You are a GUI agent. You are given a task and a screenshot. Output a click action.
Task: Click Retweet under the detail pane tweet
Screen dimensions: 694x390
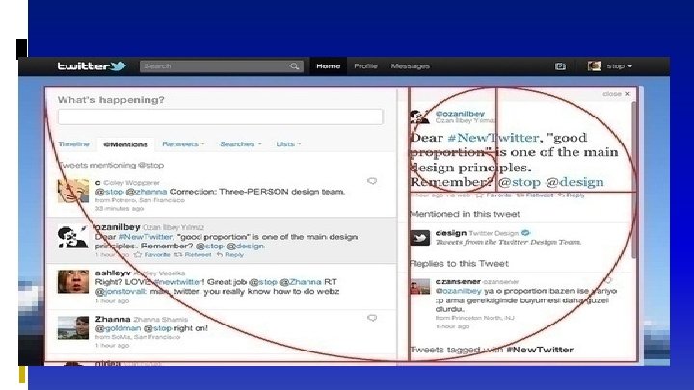[x=539, y=195]
